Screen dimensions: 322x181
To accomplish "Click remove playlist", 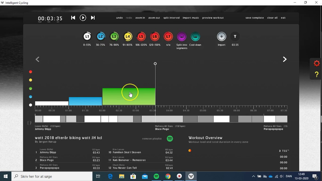I will [x=152, y=139].
